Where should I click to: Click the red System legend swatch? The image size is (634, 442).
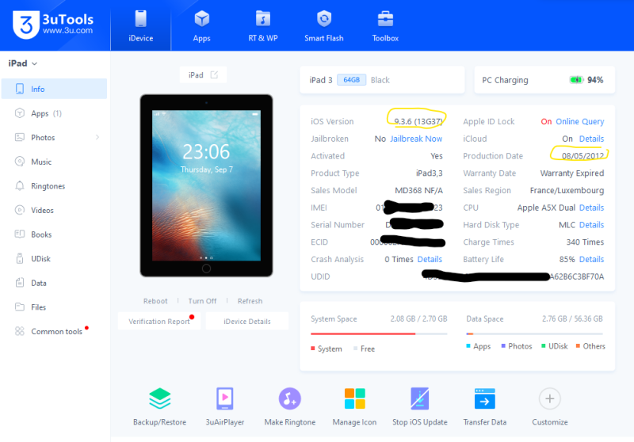coord(312,349)
